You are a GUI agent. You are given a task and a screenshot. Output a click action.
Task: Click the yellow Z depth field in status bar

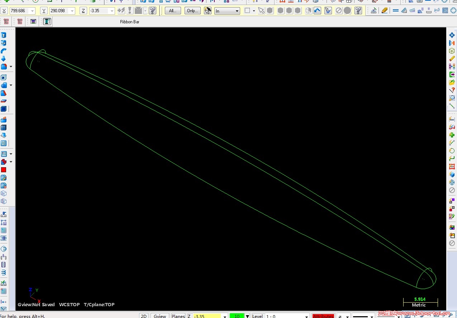pos(207,316)
